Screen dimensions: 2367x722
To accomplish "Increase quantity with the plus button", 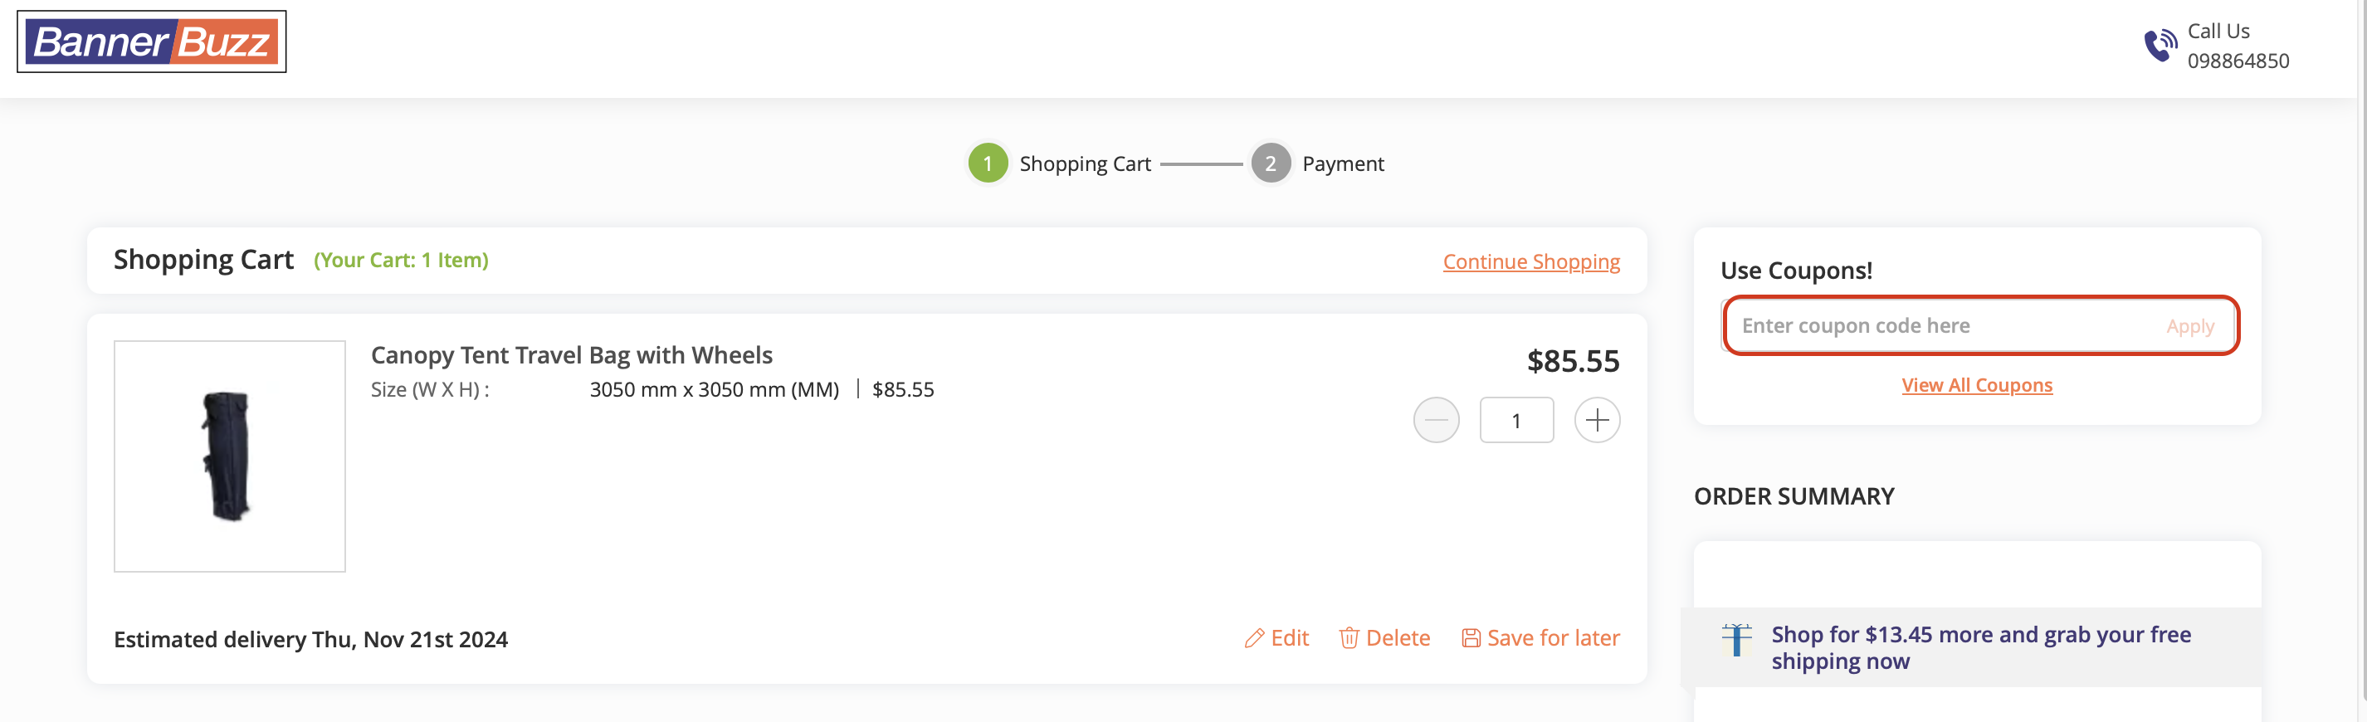I will pyautogui.click(x=1597, y=420).
